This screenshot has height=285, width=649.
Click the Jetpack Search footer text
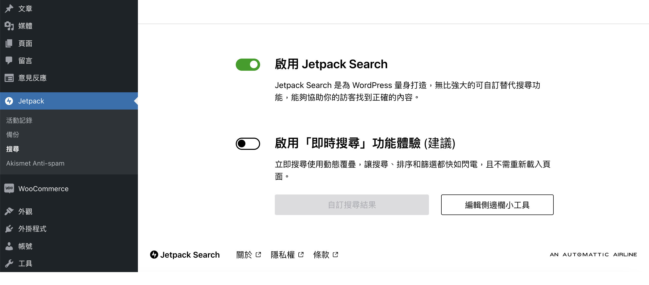(x=190, y=255)
